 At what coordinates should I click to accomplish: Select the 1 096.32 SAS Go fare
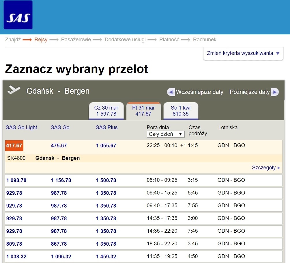coord(61,257)
